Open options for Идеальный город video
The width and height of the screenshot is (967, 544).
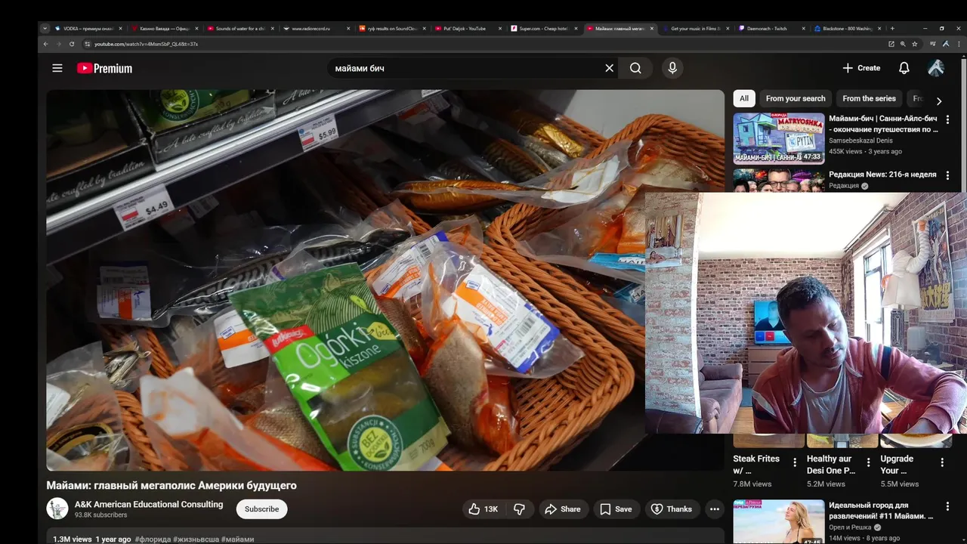(x=947, y=506)
